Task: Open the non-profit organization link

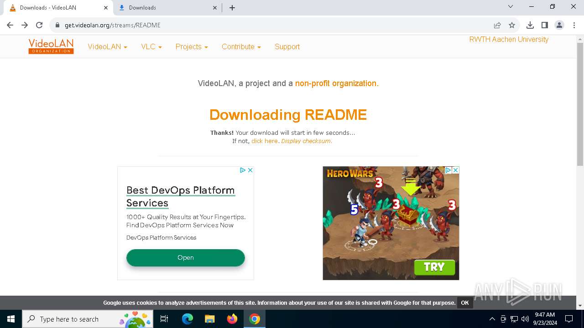Action: [336, 83]
